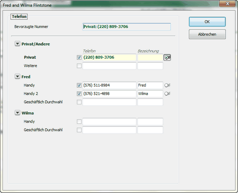Click the Bezeichnung field containing Wilma

150,94
